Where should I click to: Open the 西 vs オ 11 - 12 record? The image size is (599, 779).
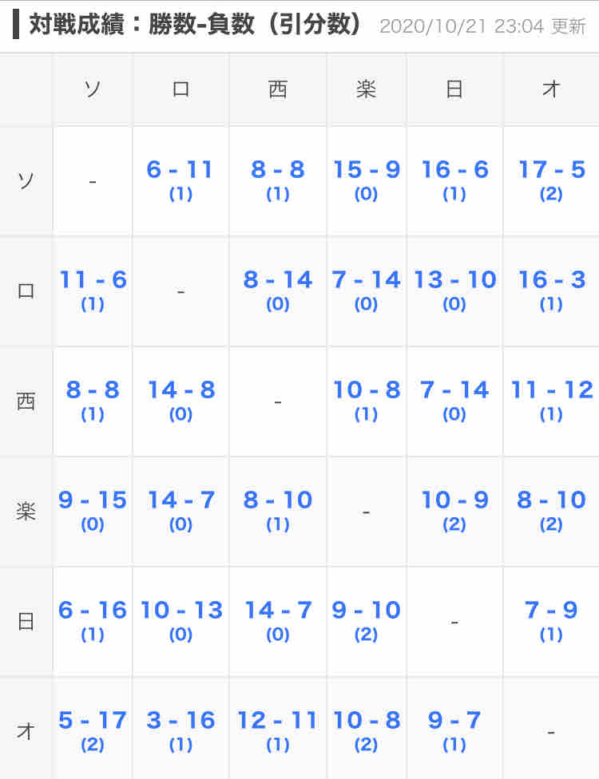(x=551, y=390)
